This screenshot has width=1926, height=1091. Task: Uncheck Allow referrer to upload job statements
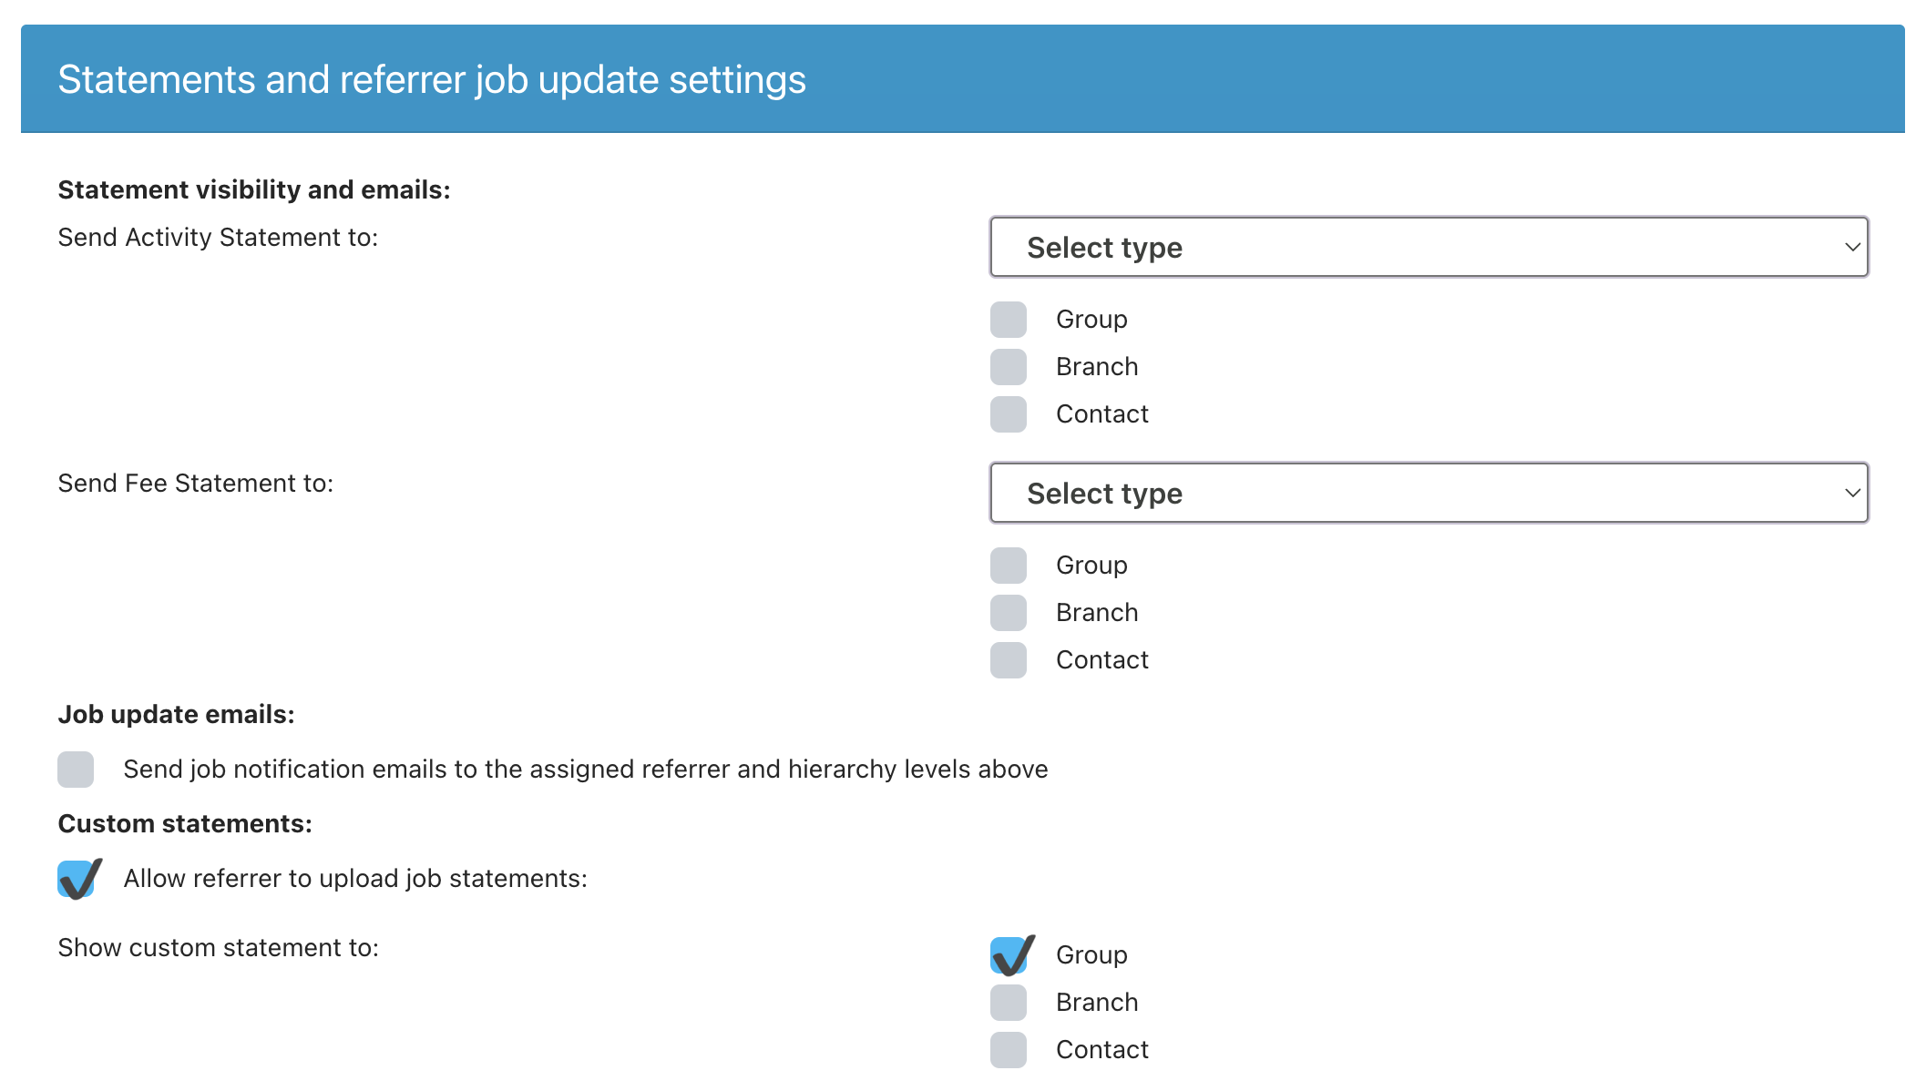[x=77, y=879]
